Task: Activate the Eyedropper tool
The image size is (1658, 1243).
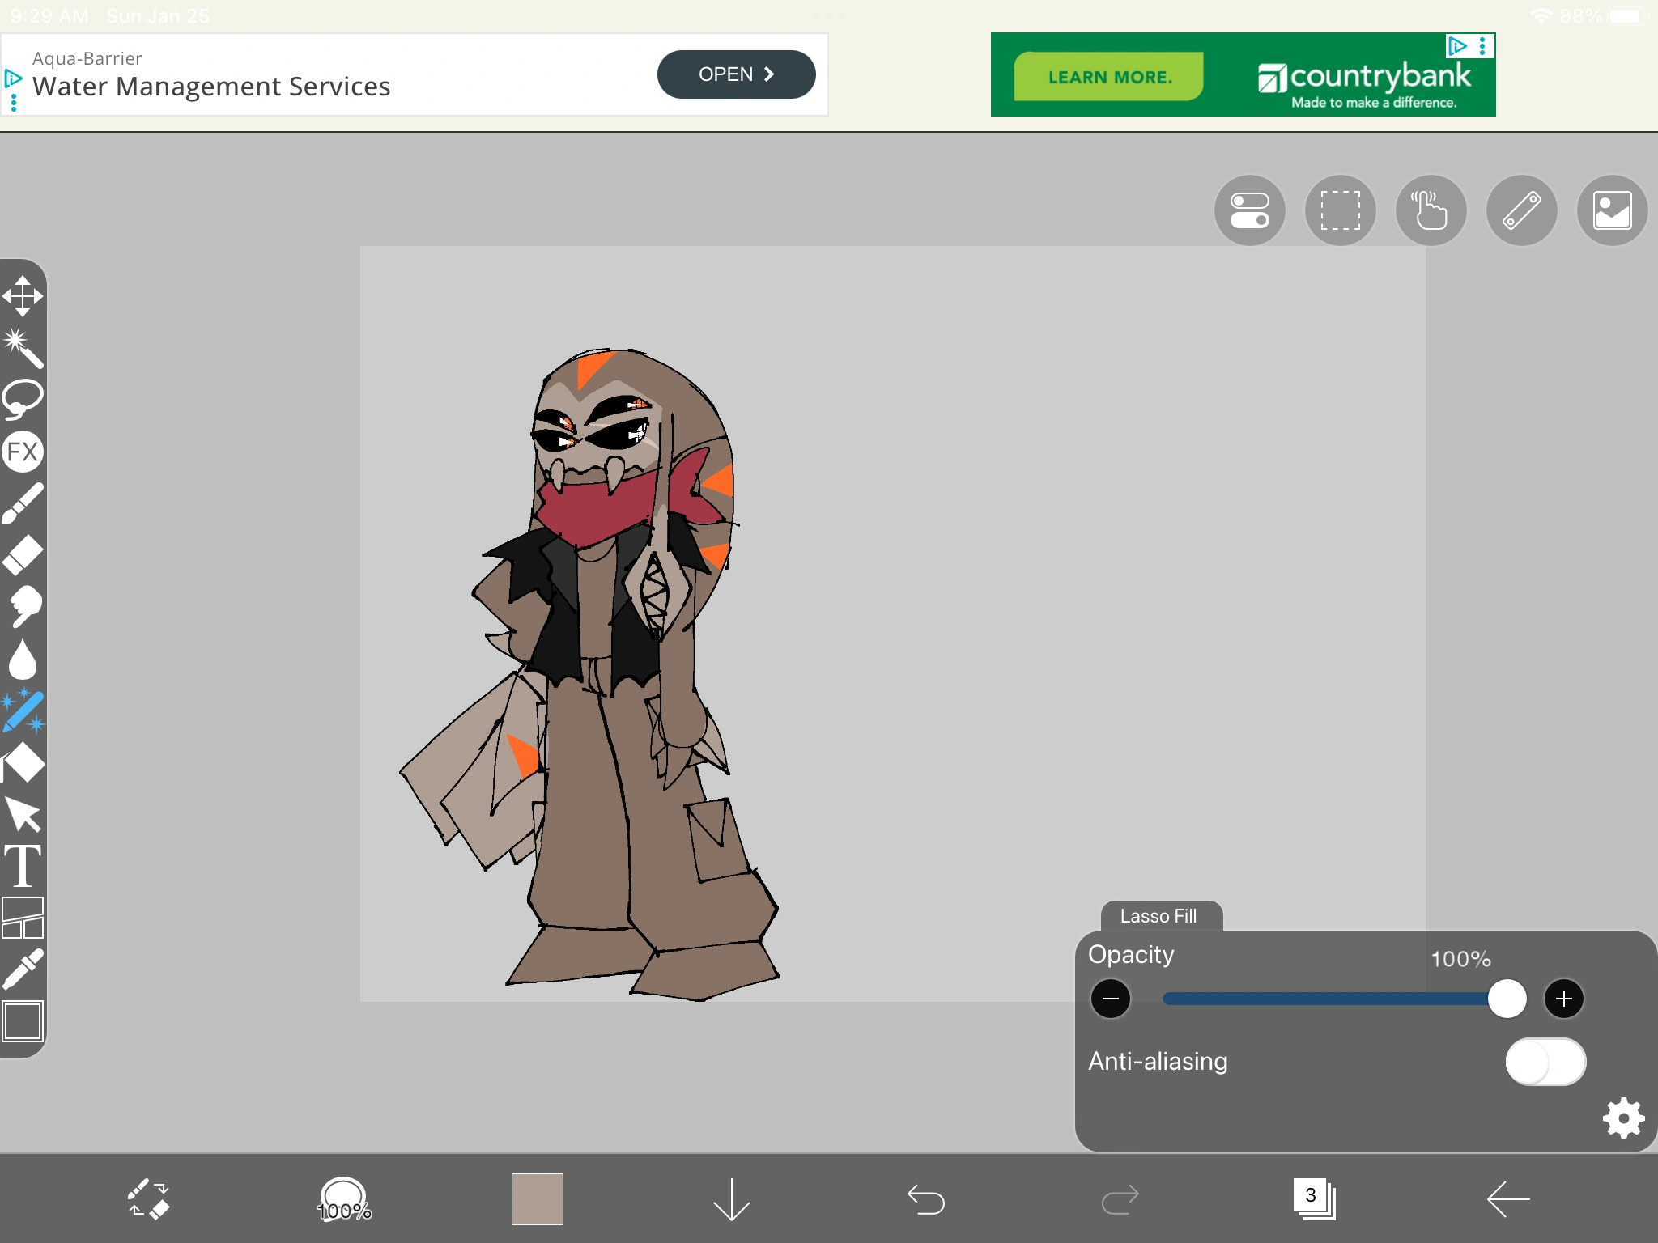Action: [x=23, y=969]
